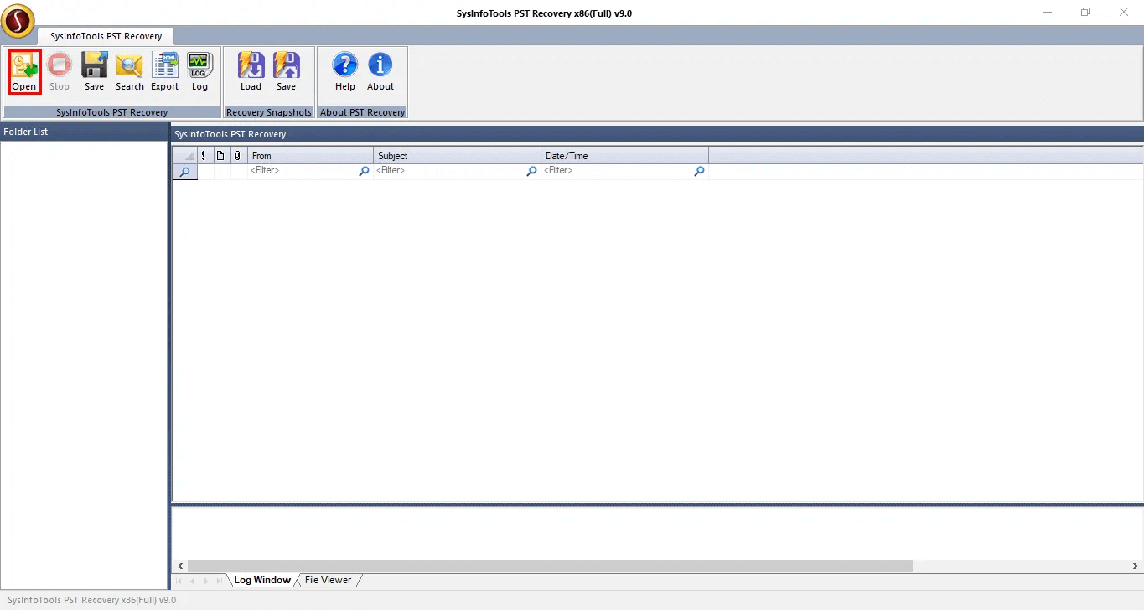Open the From filter magnifier dropdown
This screenshot has height=610, width=1144.
pos(364,171)
